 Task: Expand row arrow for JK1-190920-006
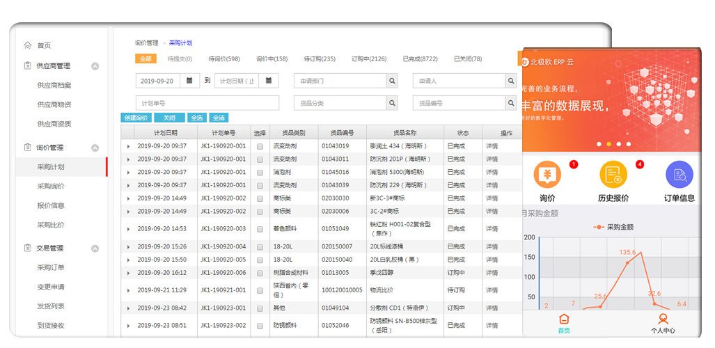tap(128, 274)
